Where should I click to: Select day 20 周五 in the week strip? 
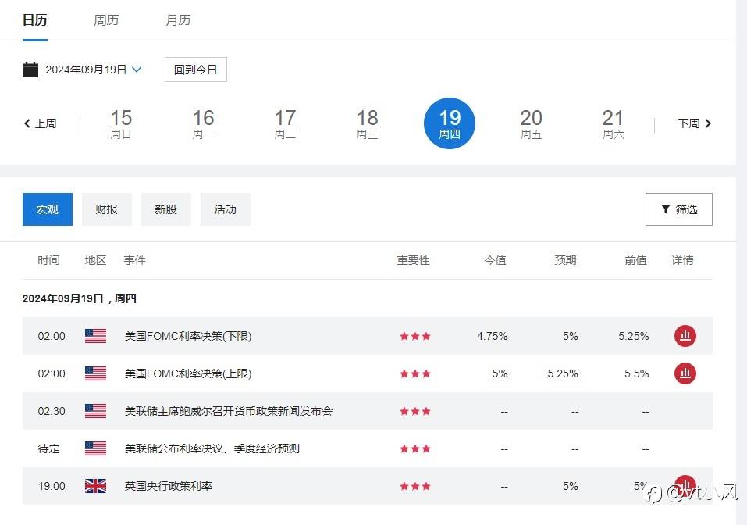click(x=531, y=123)
